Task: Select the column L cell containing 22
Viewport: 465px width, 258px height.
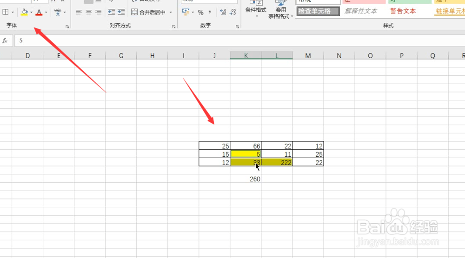Action: click(x=277, y=146)
